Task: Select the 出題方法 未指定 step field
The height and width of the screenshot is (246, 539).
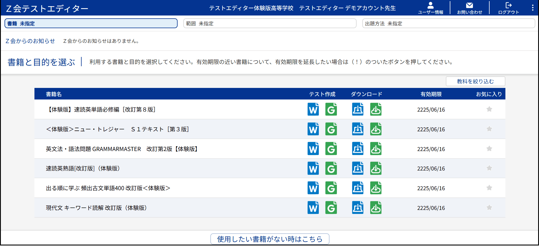Action: click(x=449, y=23)
